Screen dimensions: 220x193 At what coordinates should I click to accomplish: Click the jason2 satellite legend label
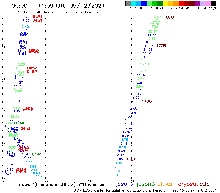[x=125, y=184]
